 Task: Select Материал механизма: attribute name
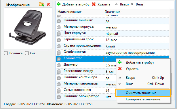[x=81, y=83]
